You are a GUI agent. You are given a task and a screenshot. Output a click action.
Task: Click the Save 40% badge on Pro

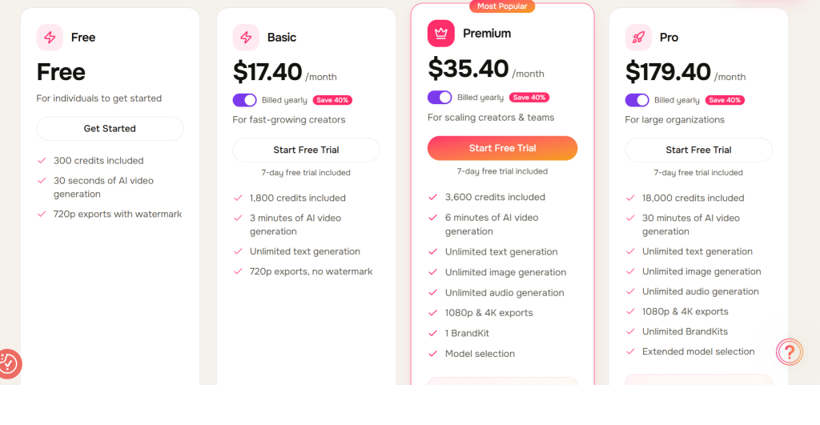726,100
